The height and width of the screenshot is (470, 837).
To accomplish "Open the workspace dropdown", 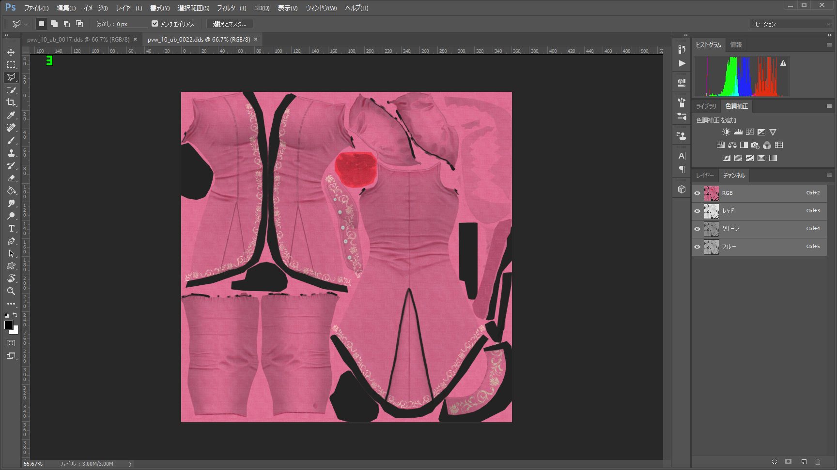I will 791,24.
